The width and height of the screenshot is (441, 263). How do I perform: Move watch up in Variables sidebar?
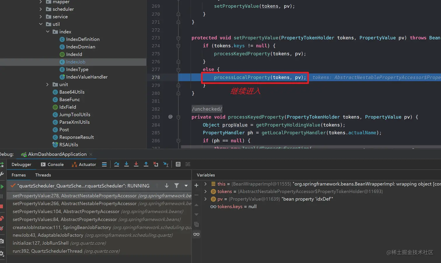196,205
